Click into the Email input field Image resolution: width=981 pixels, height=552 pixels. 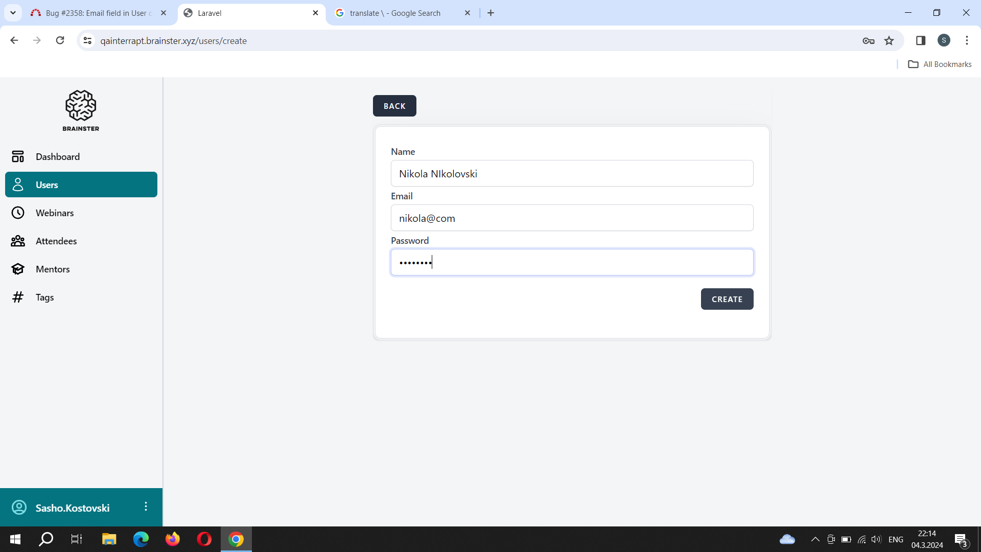571,218
